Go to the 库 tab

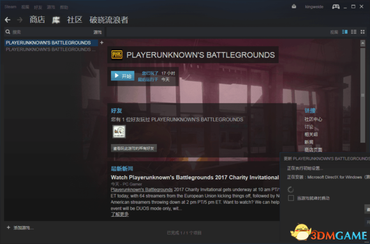tap(56, 20)
